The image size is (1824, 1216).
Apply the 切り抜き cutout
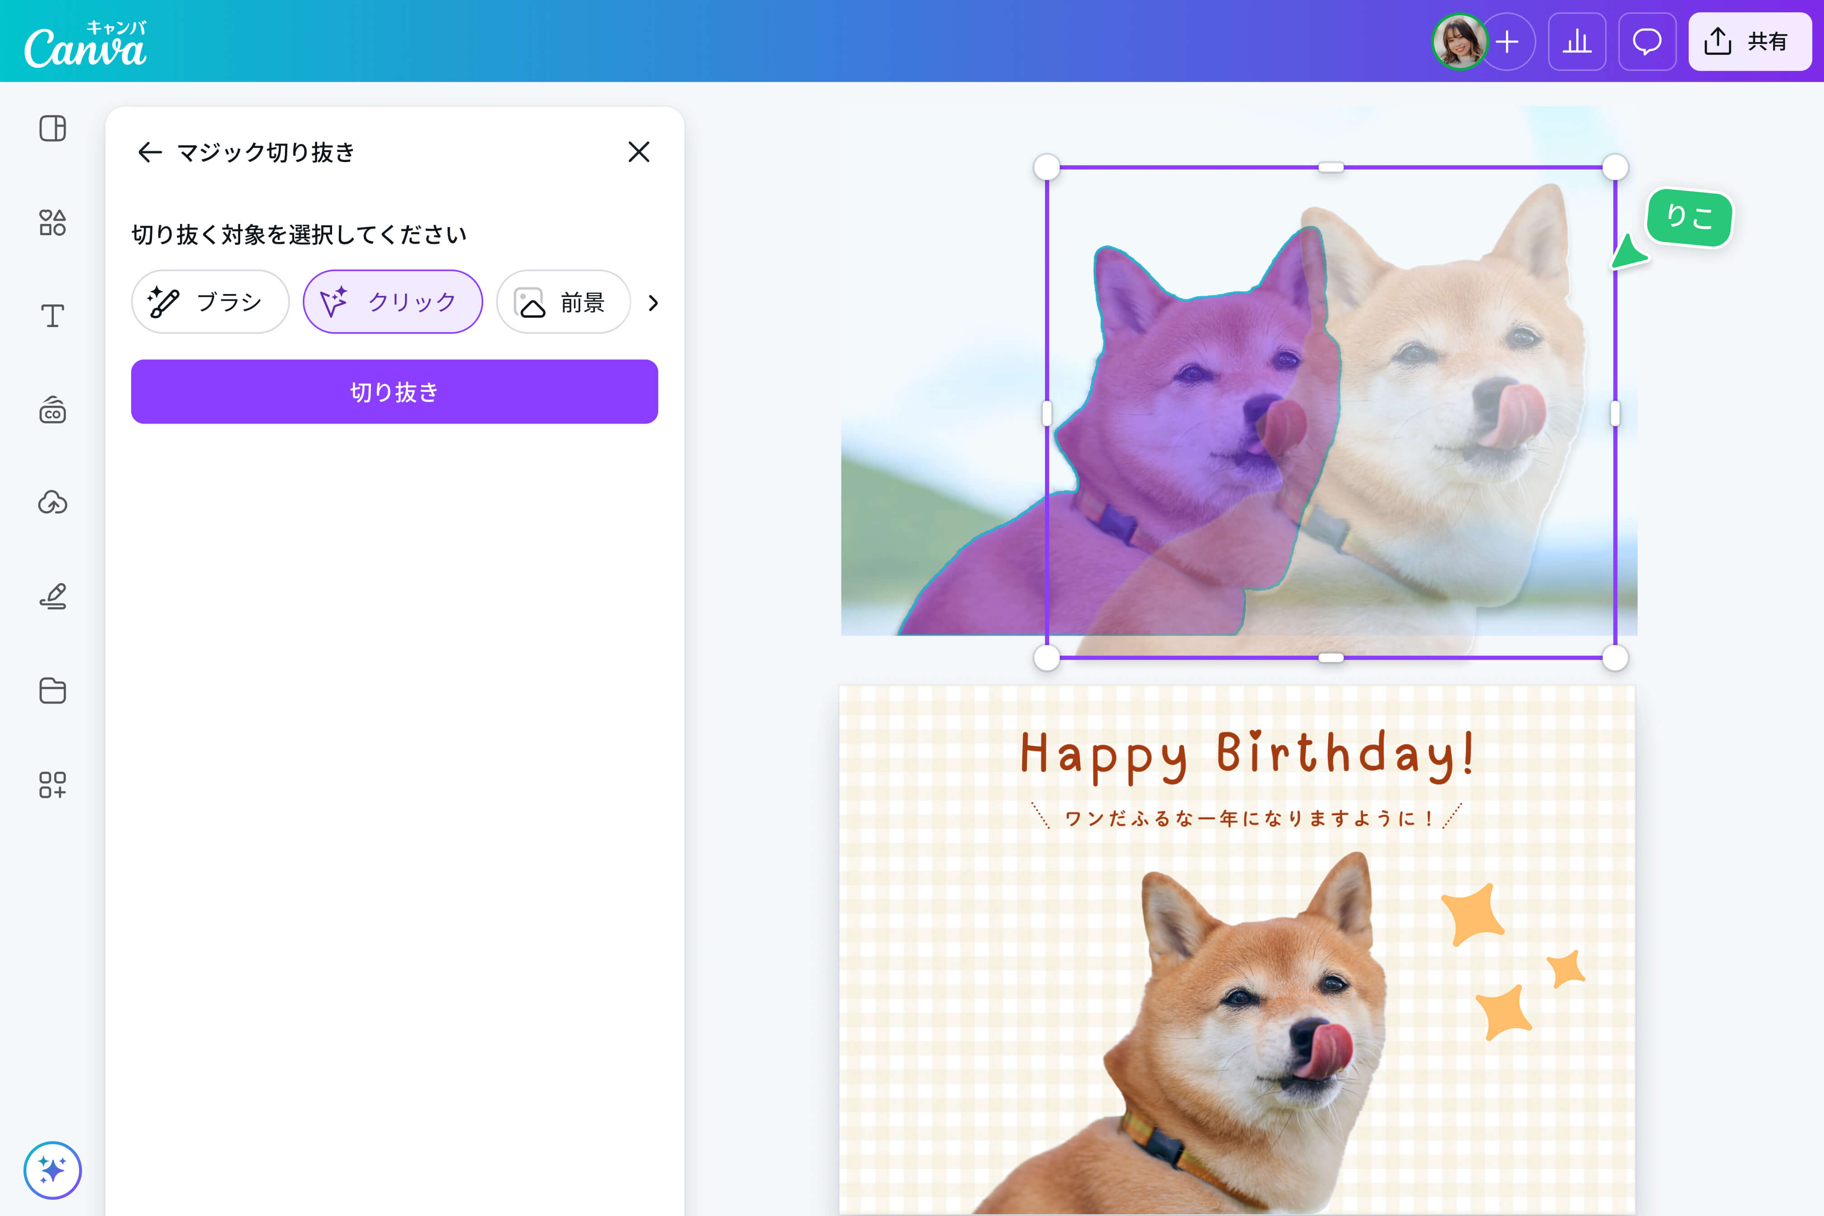tap(394, 392)
